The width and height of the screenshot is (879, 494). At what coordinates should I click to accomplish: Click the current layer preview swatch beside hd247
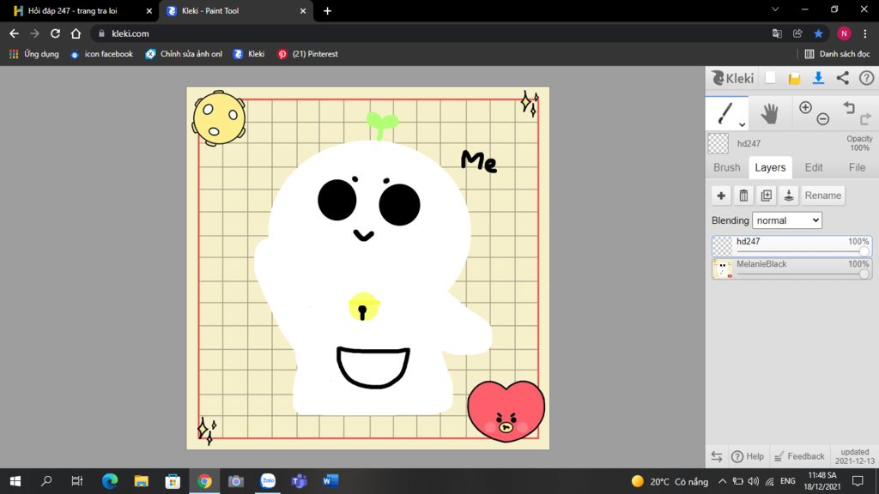click(718, 143)
